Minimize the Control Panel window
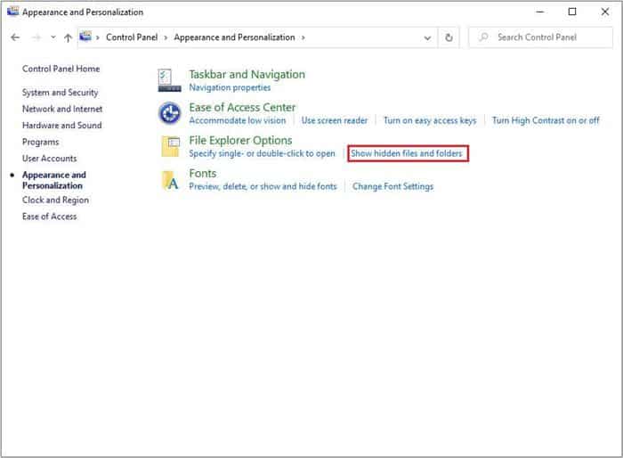 pos(540,12)
